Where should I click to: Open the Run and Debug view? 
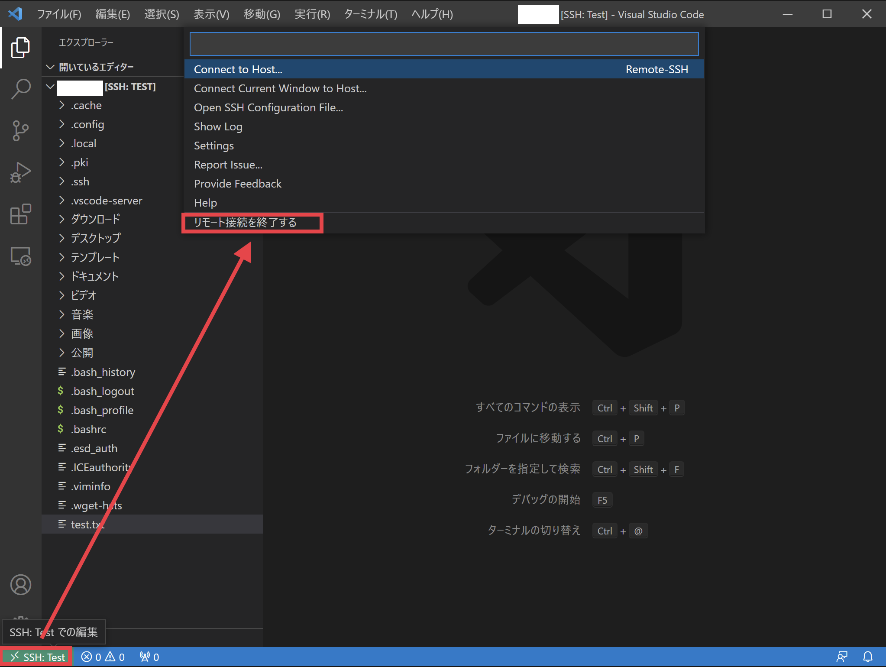pyautogui.click(x=20, y=172)
